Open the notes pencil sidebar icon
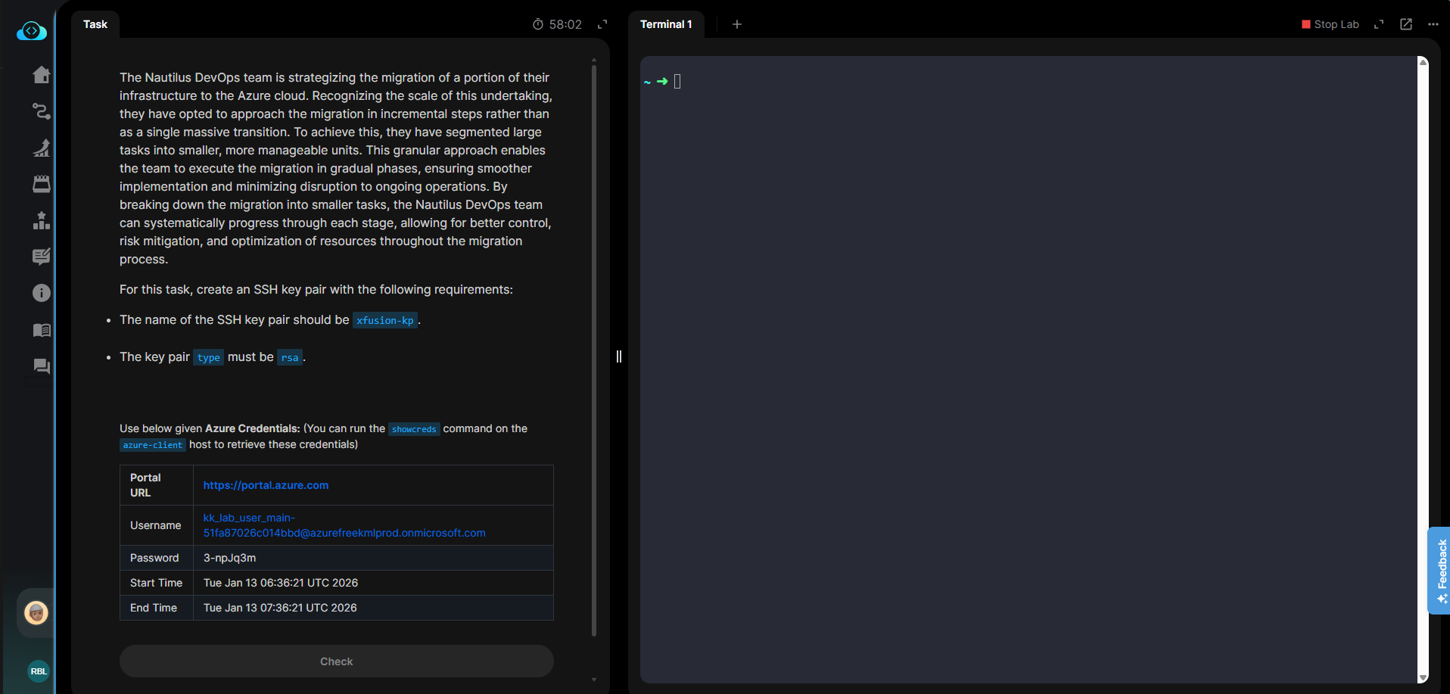 [42, 257]
